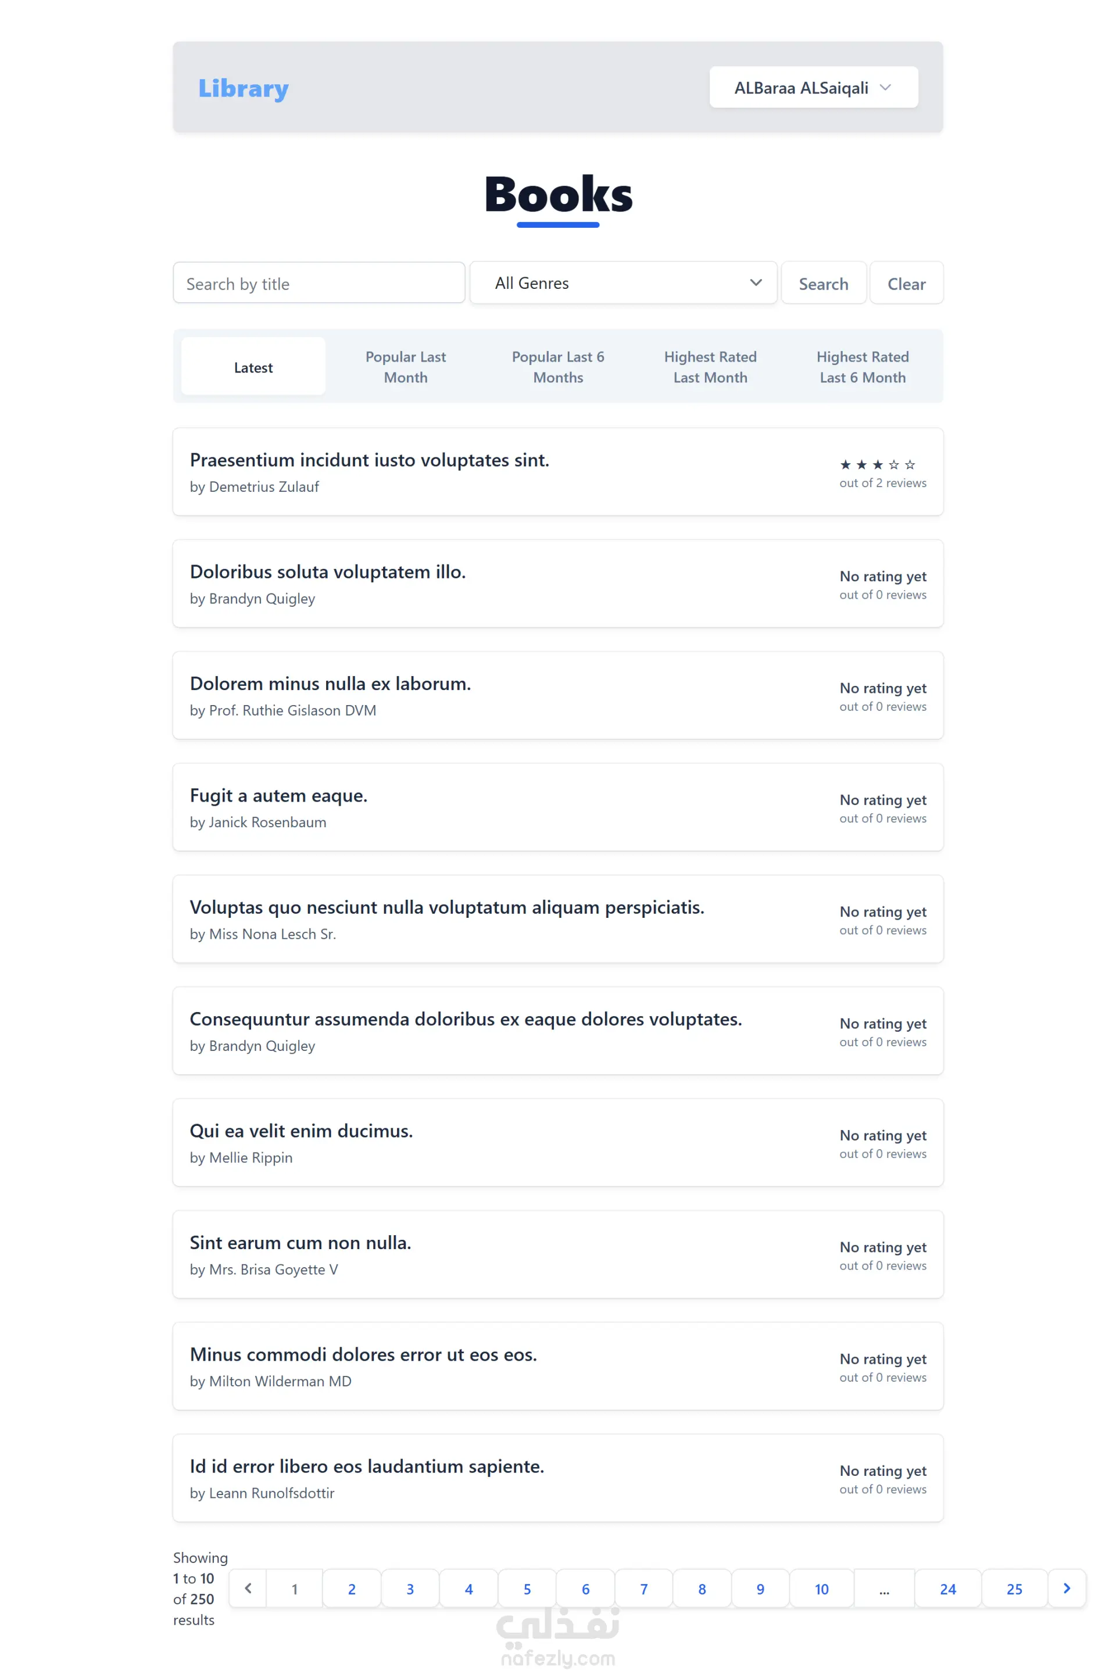1116x1670 pixels.
Task: Click the previous page arrow
Action: click(x=248, y=1588)
